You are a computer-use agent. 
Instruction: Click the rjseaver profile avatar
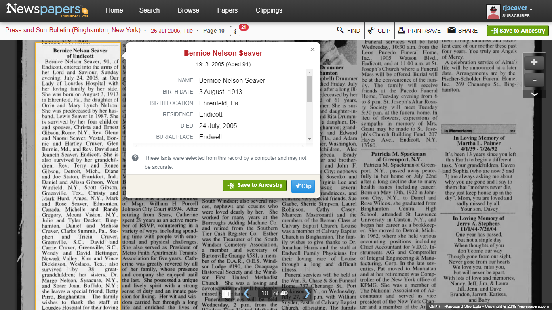(493, 11)
